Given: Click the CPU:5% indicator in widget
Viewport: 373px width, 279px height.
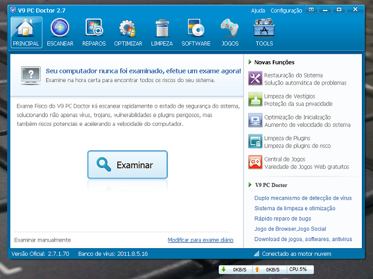Looking at the screenshot, I should click(x=298, y=269).
